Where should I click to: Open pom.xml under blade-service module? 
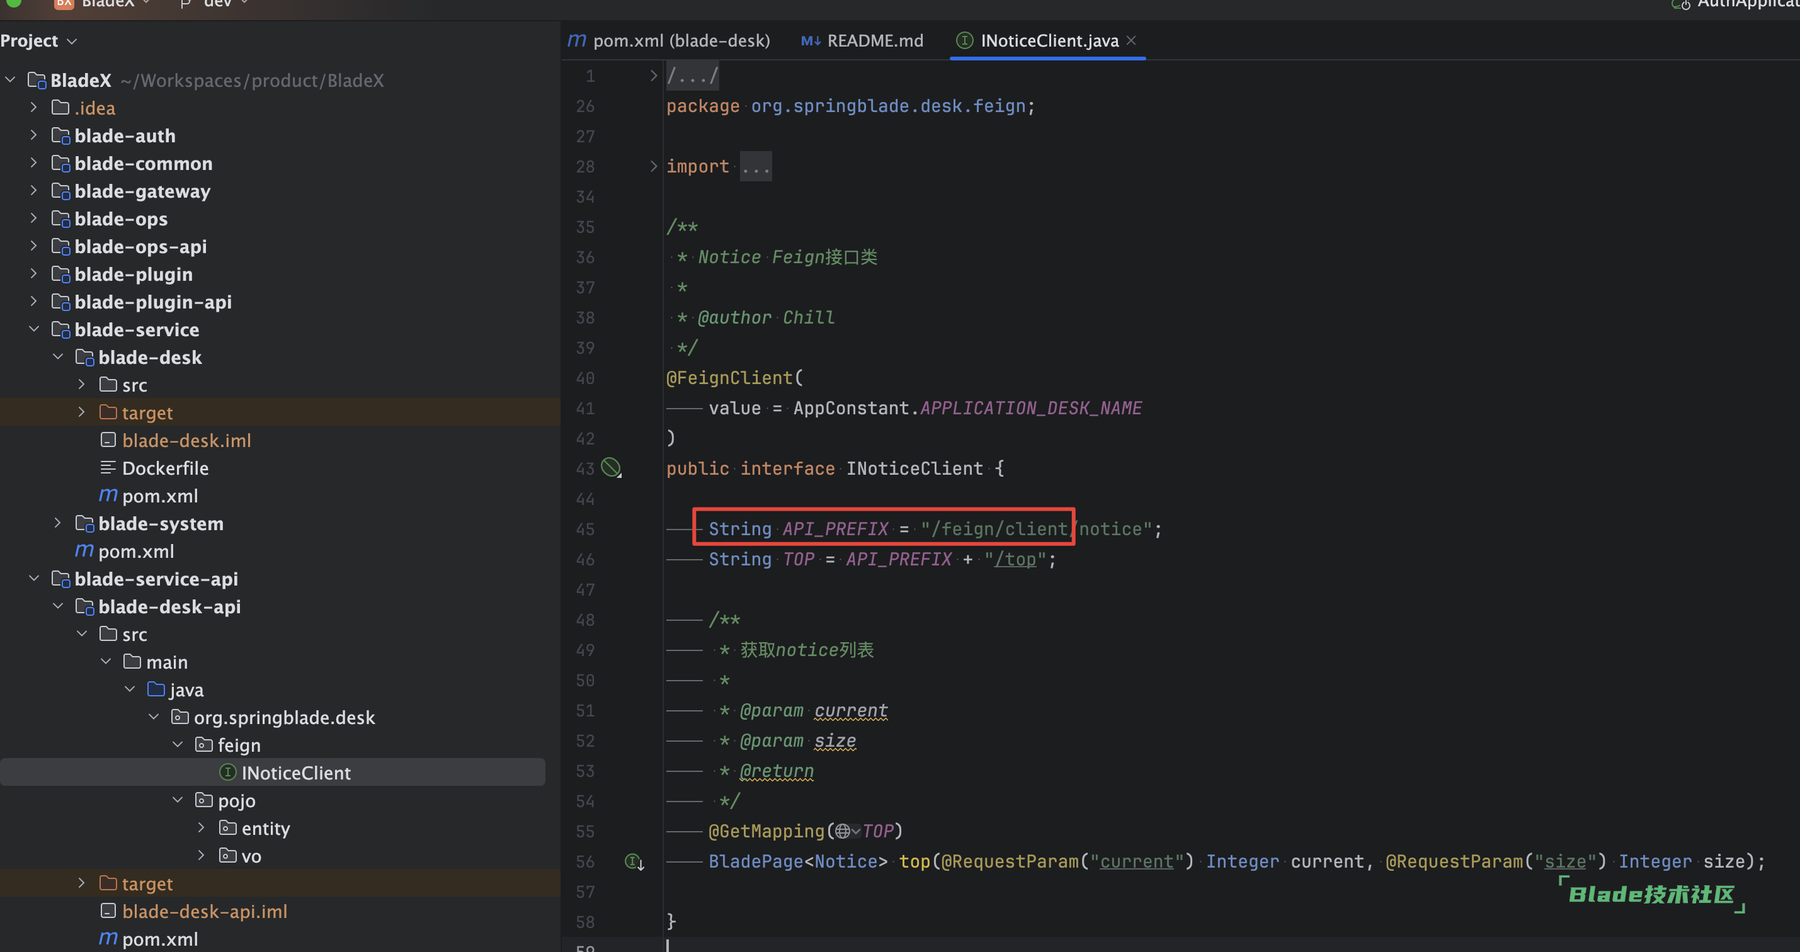(x=135, y=551)
